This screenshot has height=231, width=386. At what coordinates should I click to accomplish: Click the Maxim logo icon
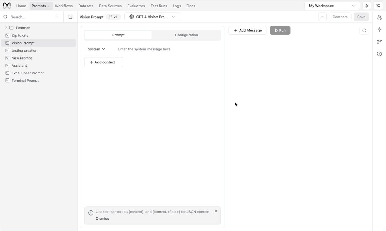point(7,6)
